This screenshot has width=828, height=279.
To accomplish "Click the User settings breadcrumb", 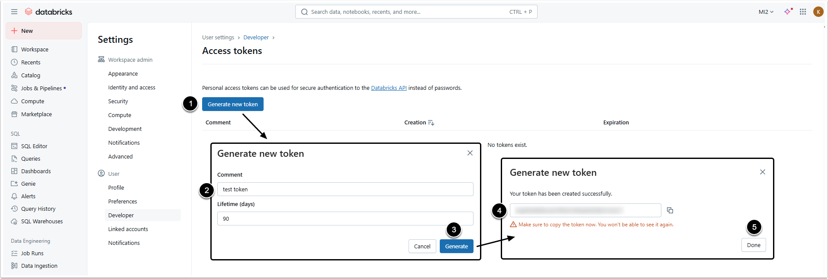I will (218, 38).
